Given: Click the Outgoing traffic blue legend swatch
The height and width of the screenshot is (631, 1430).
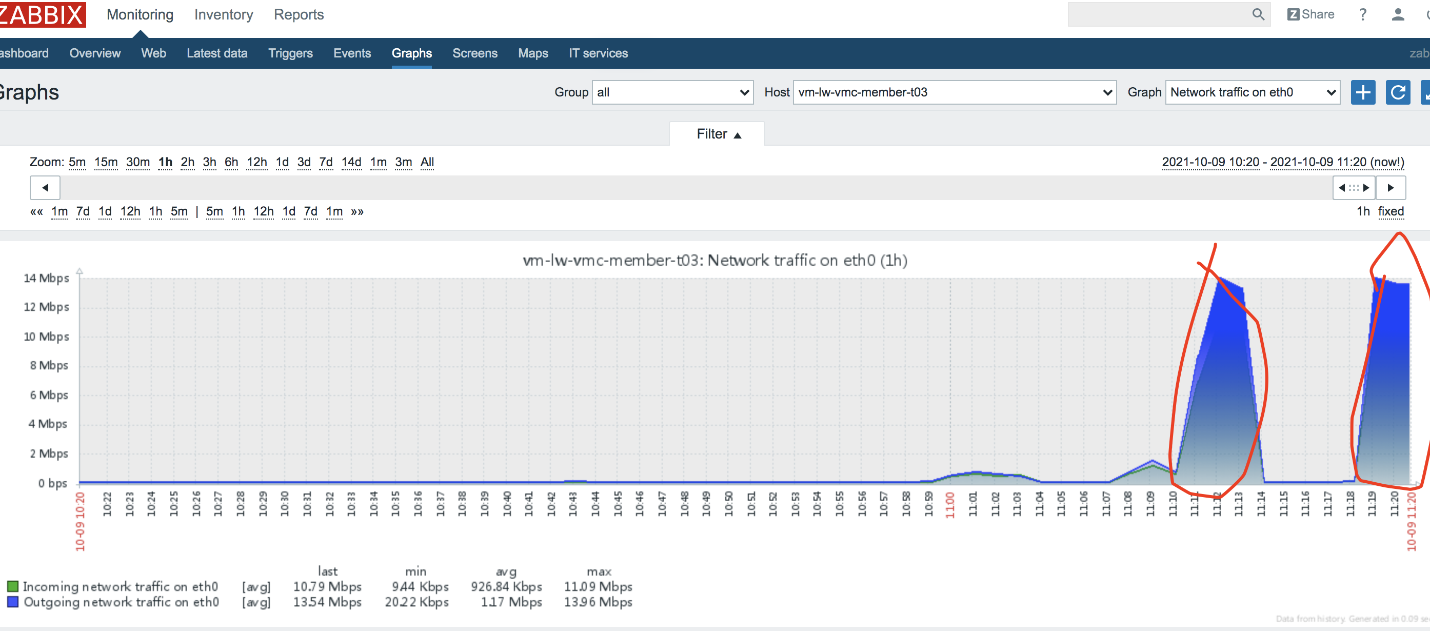Looking at the screenshot, I should pos(13,602).
